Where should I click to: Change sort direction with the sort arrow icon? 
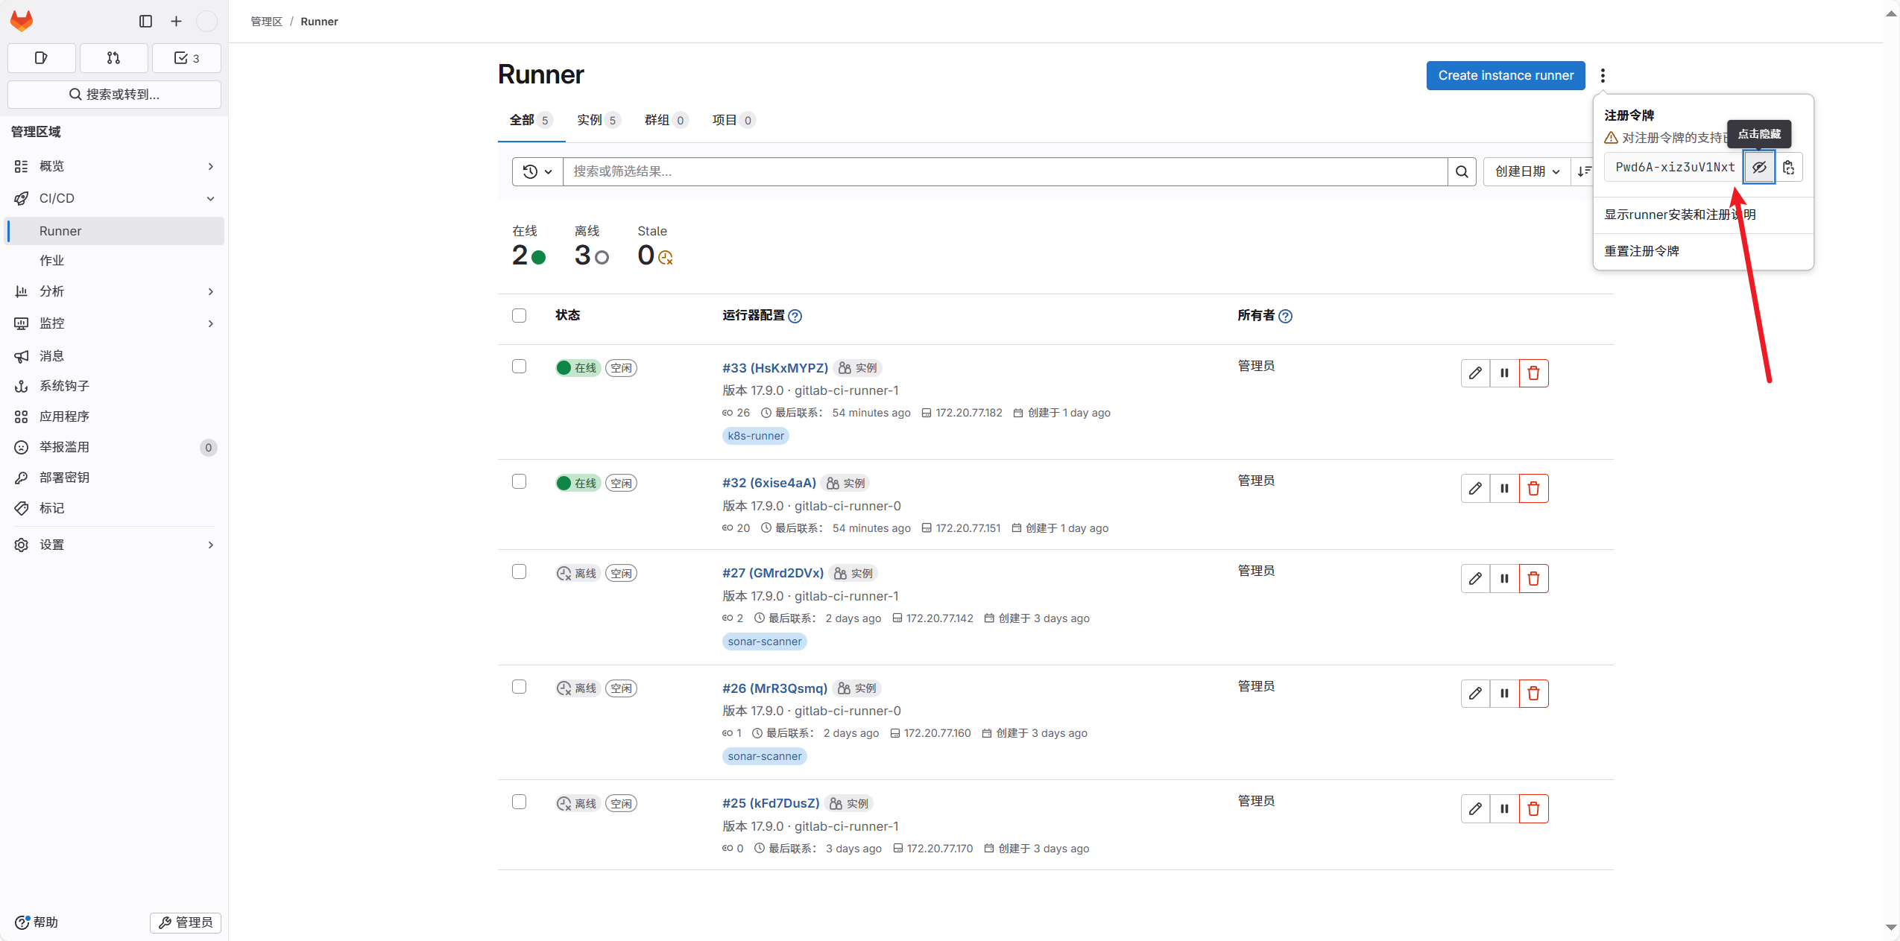tap(1584, 171)
